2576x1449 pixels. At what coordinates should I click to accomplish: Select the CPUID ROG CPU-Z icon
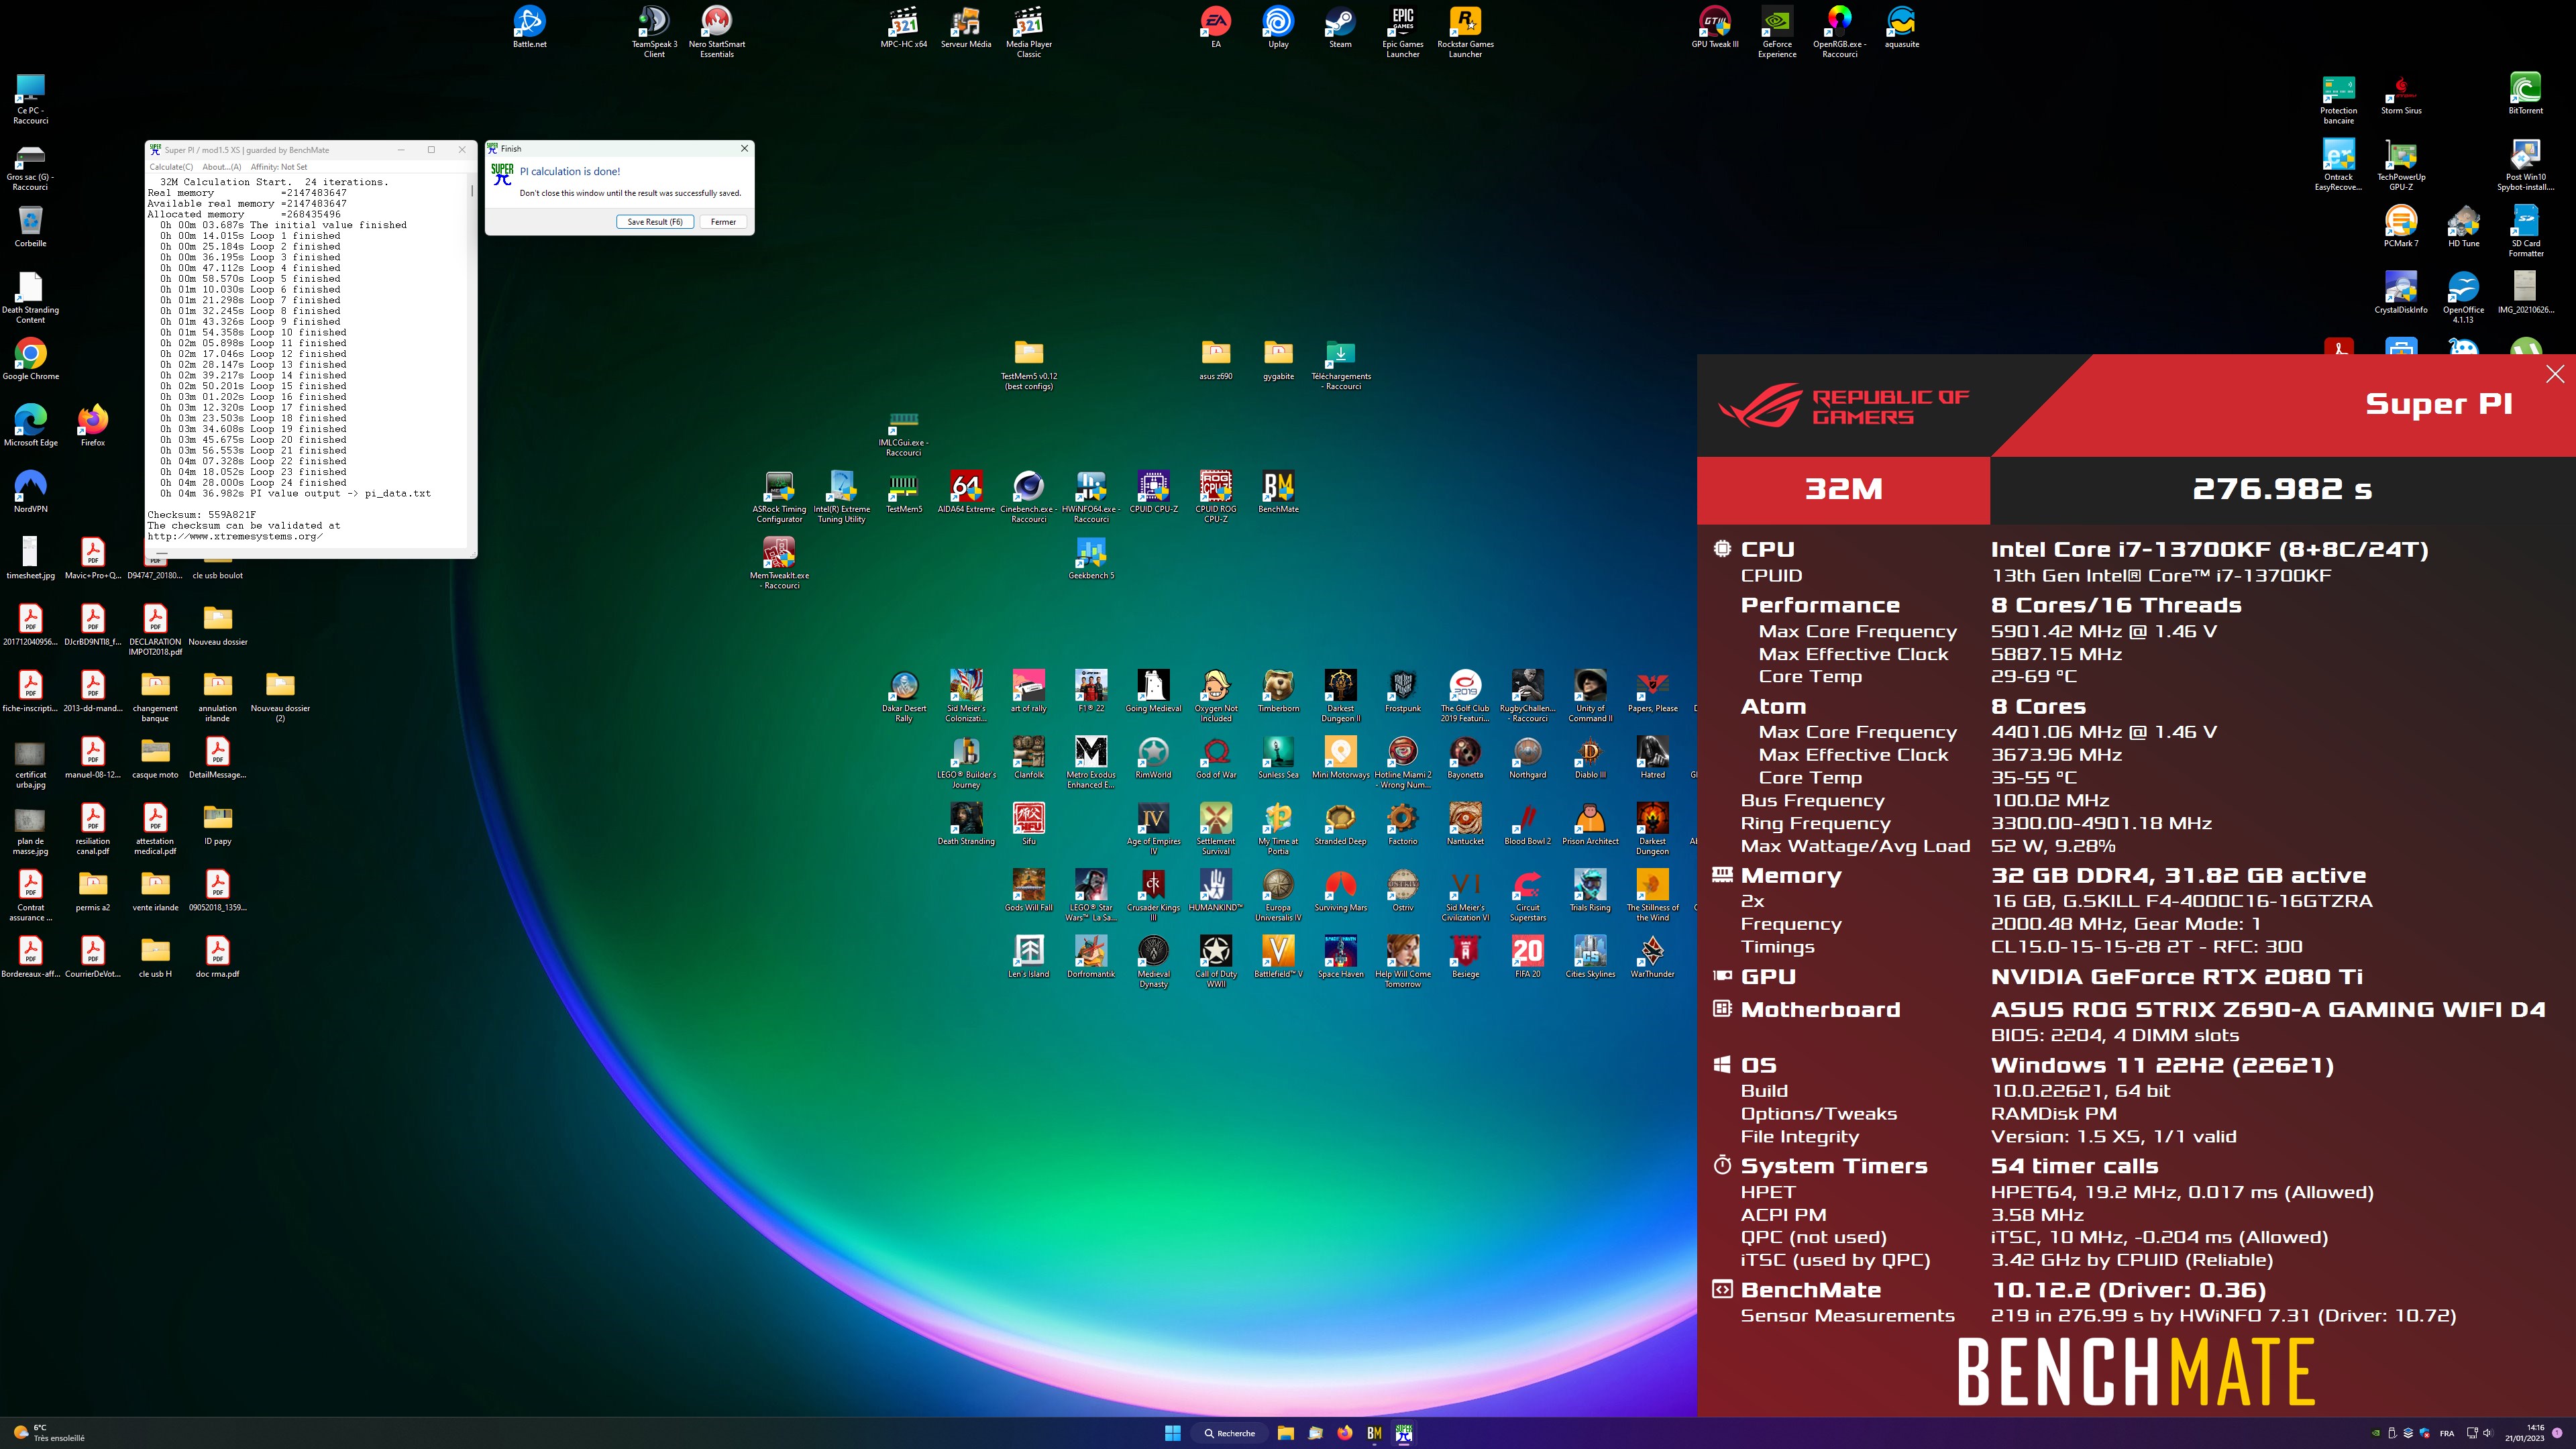coord(1216,497)
